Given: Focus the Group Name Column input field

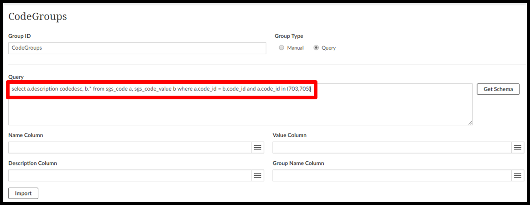Looking at the screenshot, I should coord(391,176).
